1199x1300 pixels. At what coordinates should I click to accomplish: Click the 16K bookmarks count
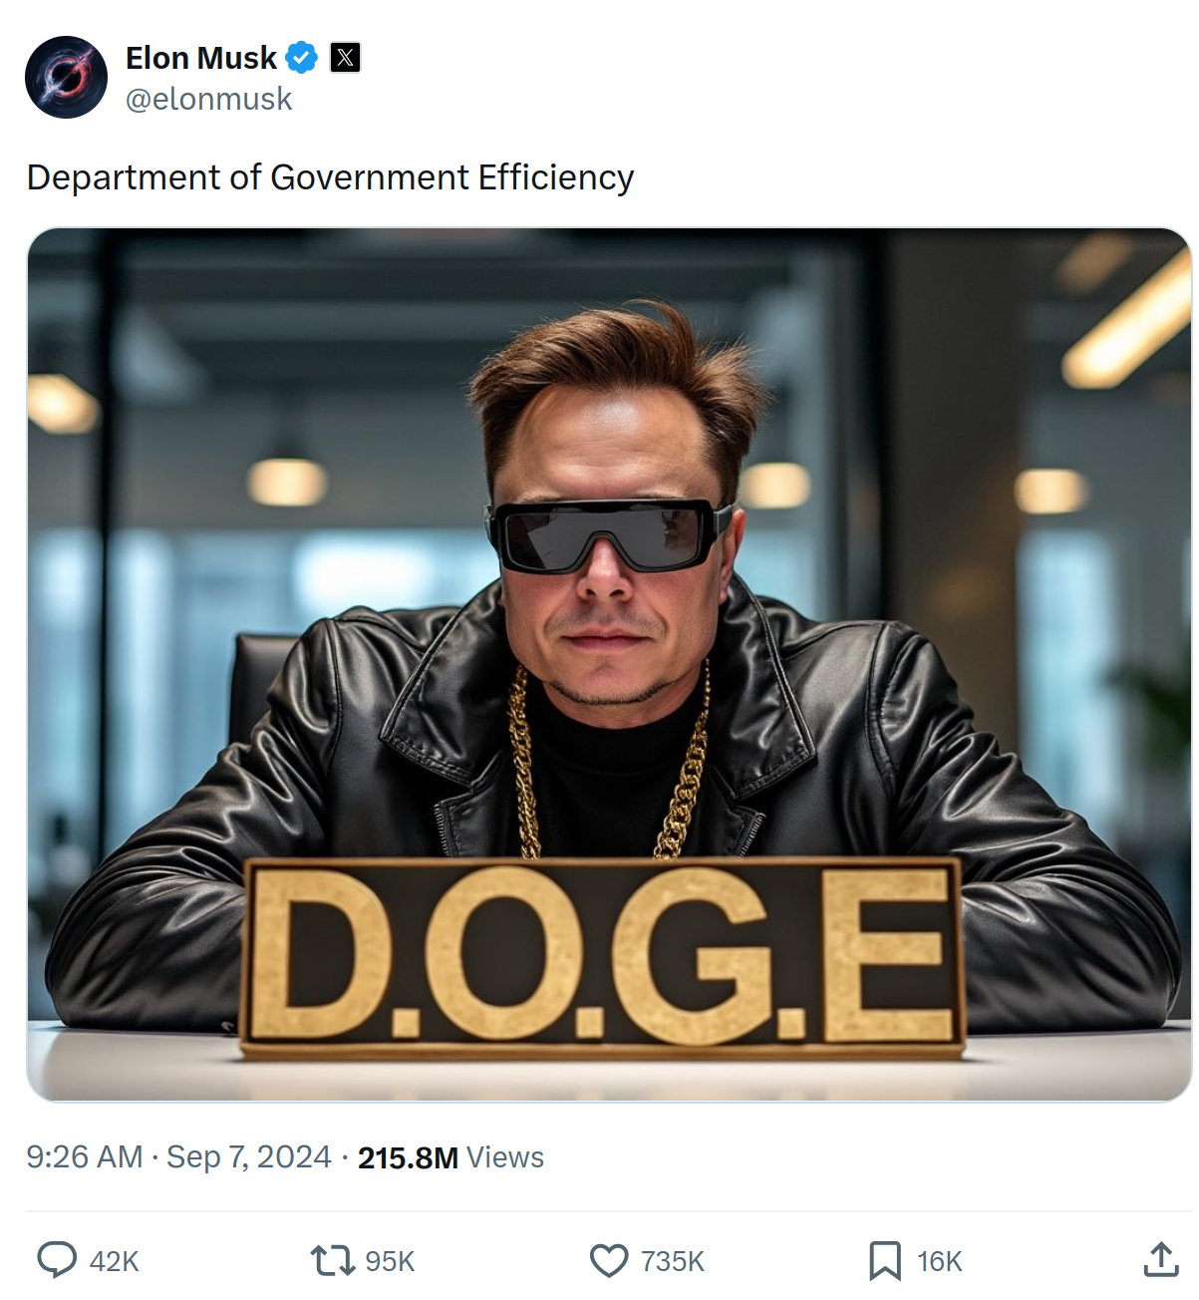tap(940, 1262)
